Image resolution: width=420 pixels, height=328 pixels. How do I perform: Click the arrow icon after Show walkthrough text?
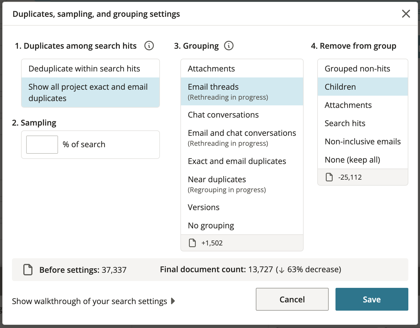pos(173,301)
